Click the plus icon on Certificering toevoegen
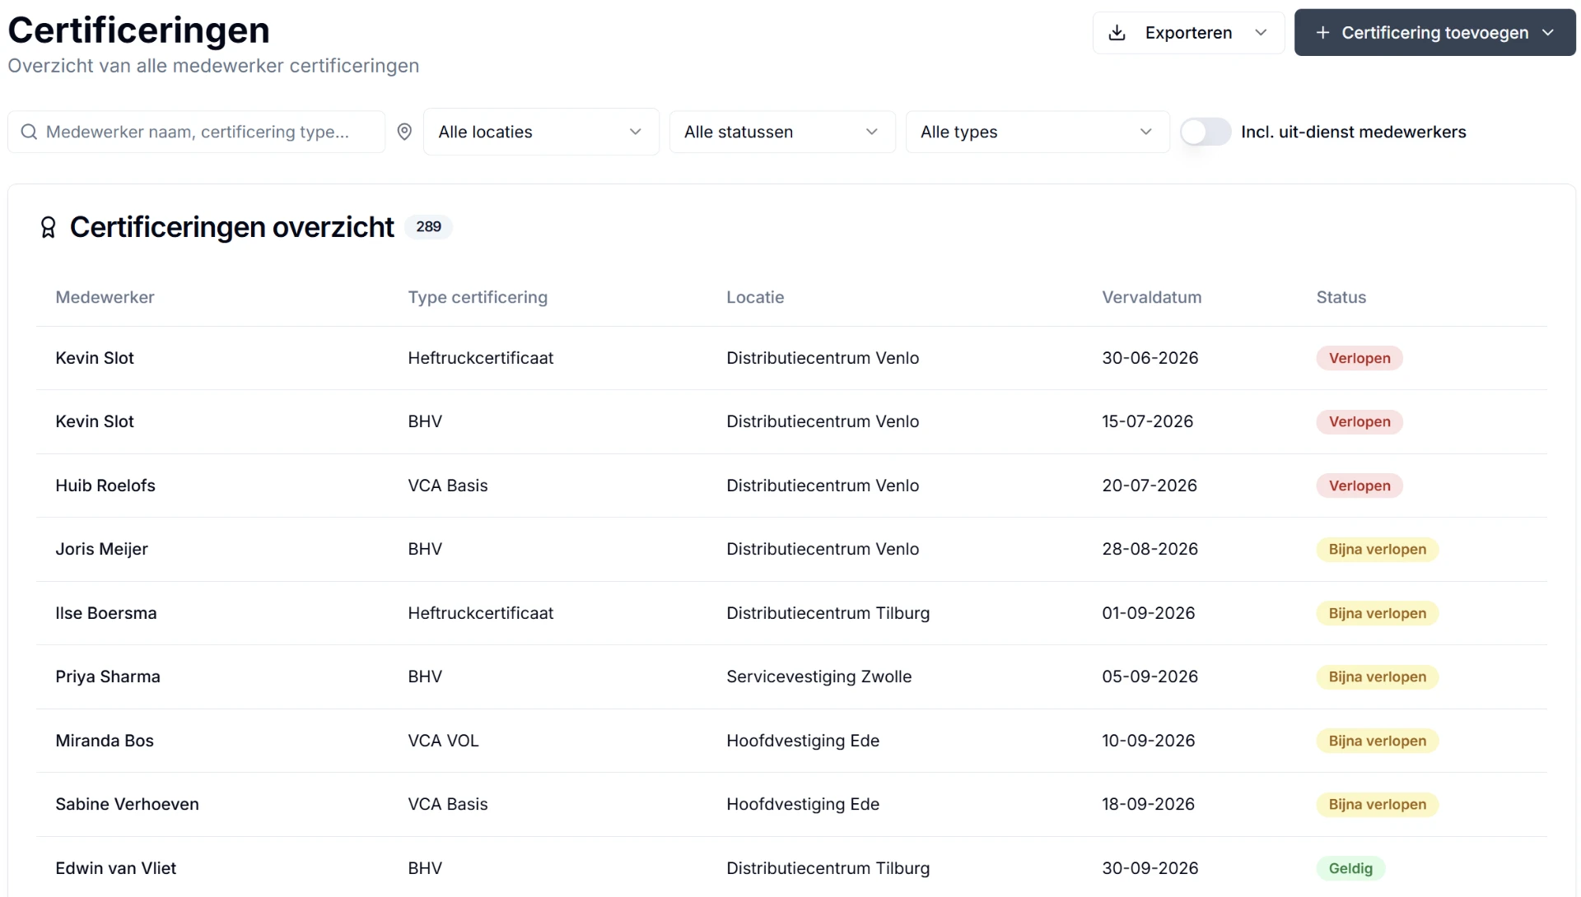This screenshot has height=897, width=1581. click(1322, 33)
